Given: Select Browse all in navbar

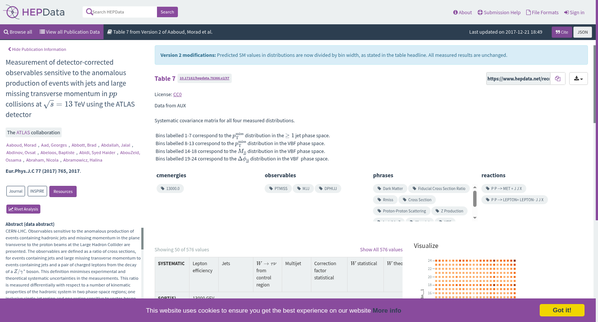Looking at the screenshot, I should coord(18,32).
